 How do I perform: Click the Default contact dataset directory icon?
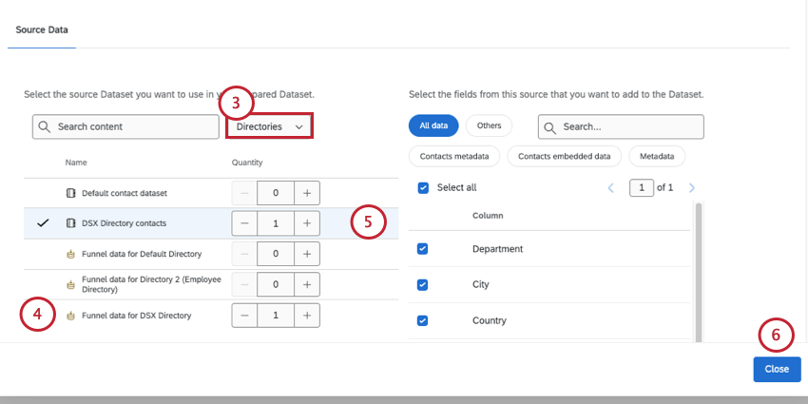tap(71, 193)
